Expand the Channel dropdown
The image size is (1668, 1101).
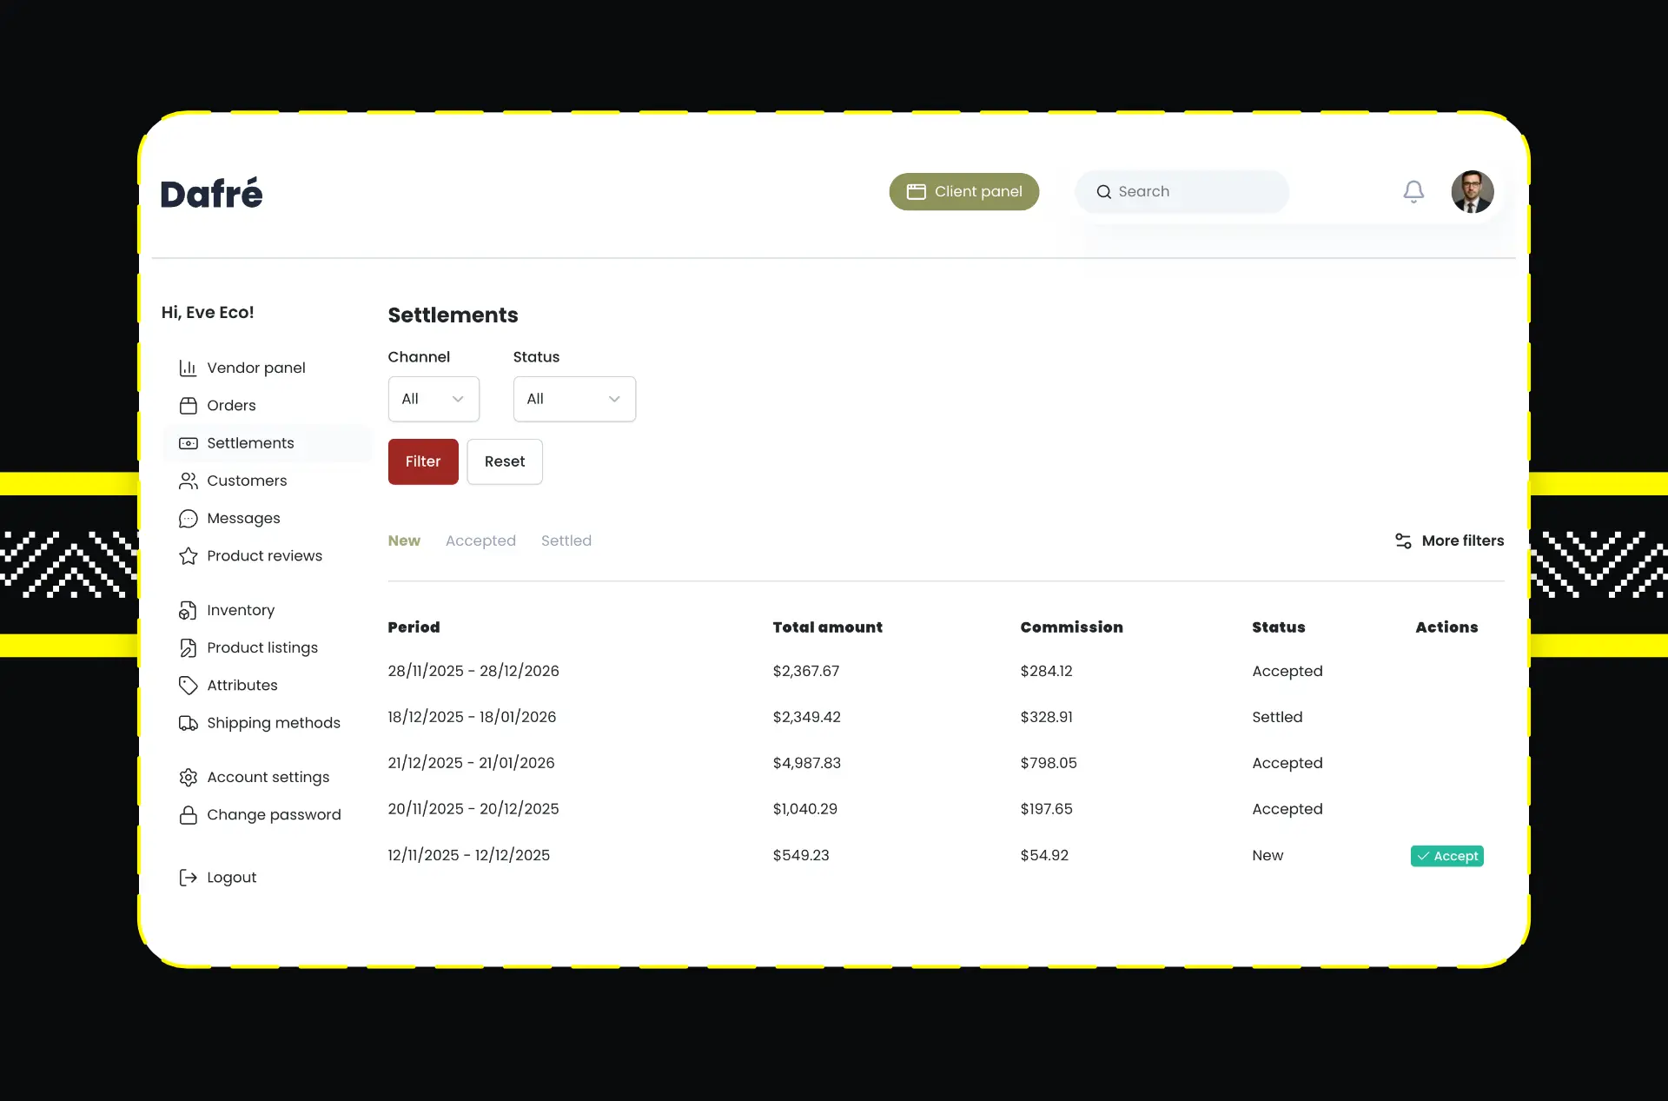pyautogui.click(x=434, y=399)
